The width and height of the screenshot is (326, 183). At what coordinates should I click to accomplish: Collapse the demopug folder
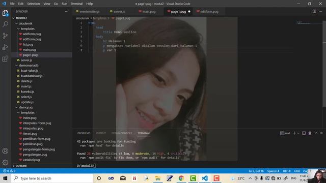click(x=42, y=107)
